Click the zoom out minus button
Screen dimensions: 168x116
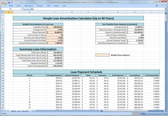[x=148, y=114]
